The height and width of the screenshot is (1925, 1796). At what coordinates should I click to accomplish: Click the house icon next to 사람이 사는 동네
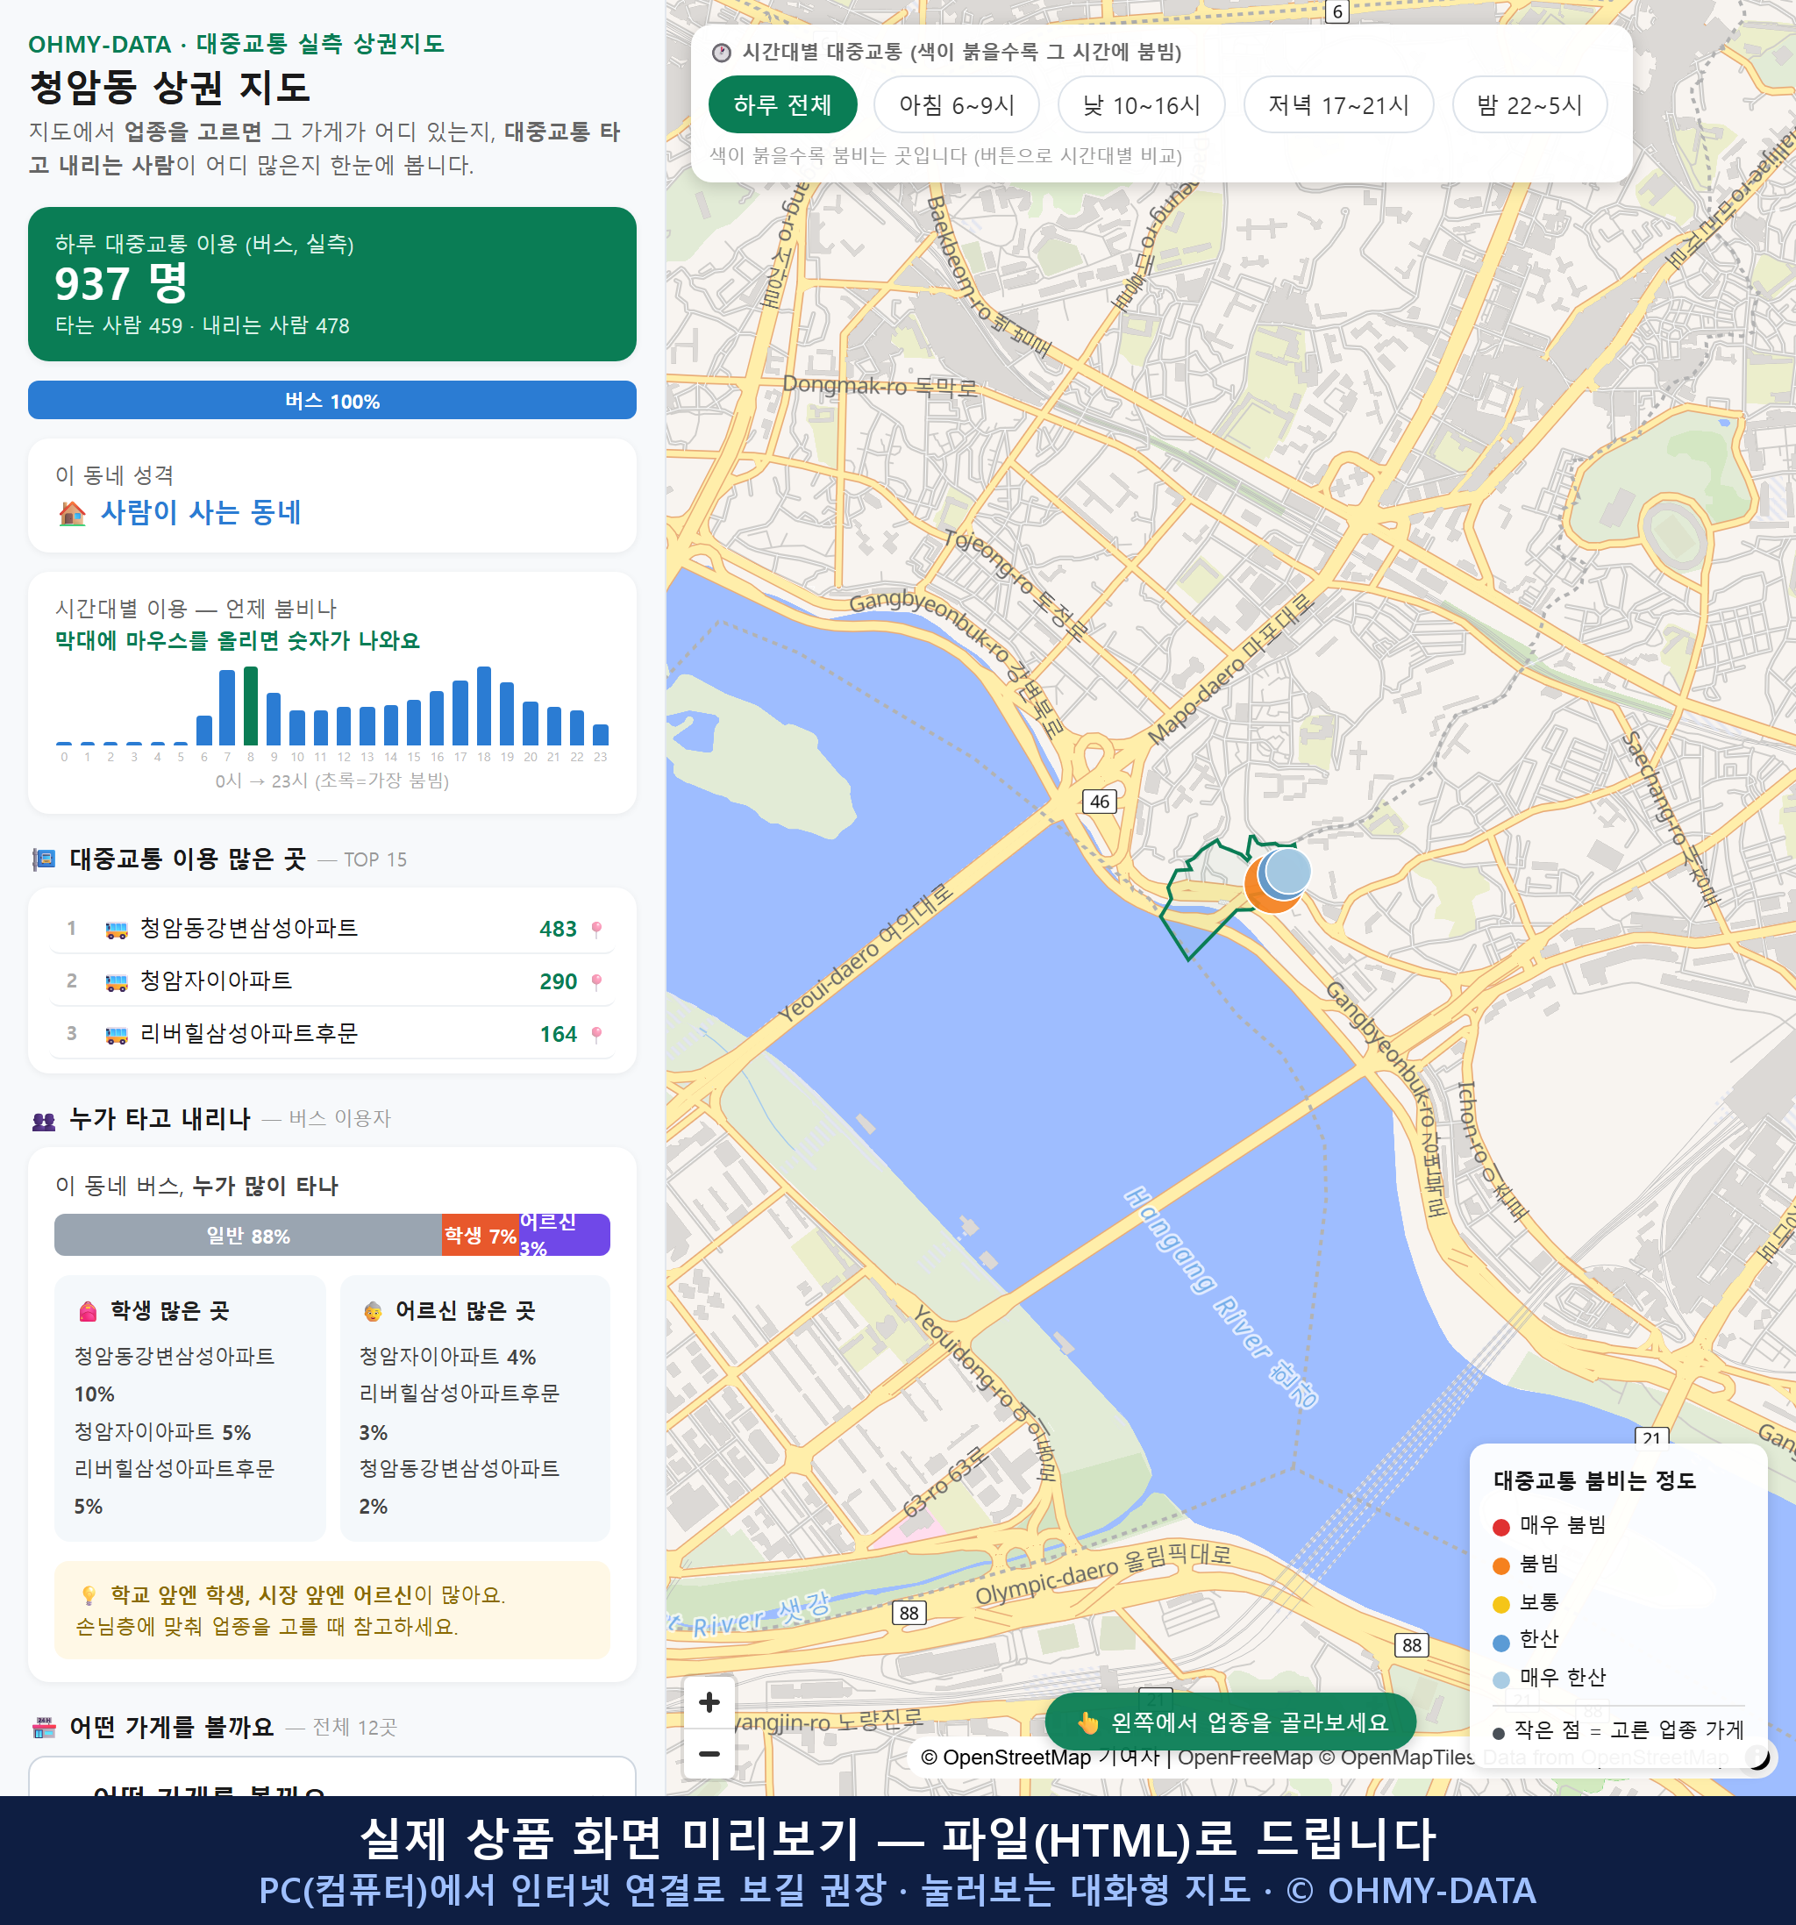[x=73, y=512]
